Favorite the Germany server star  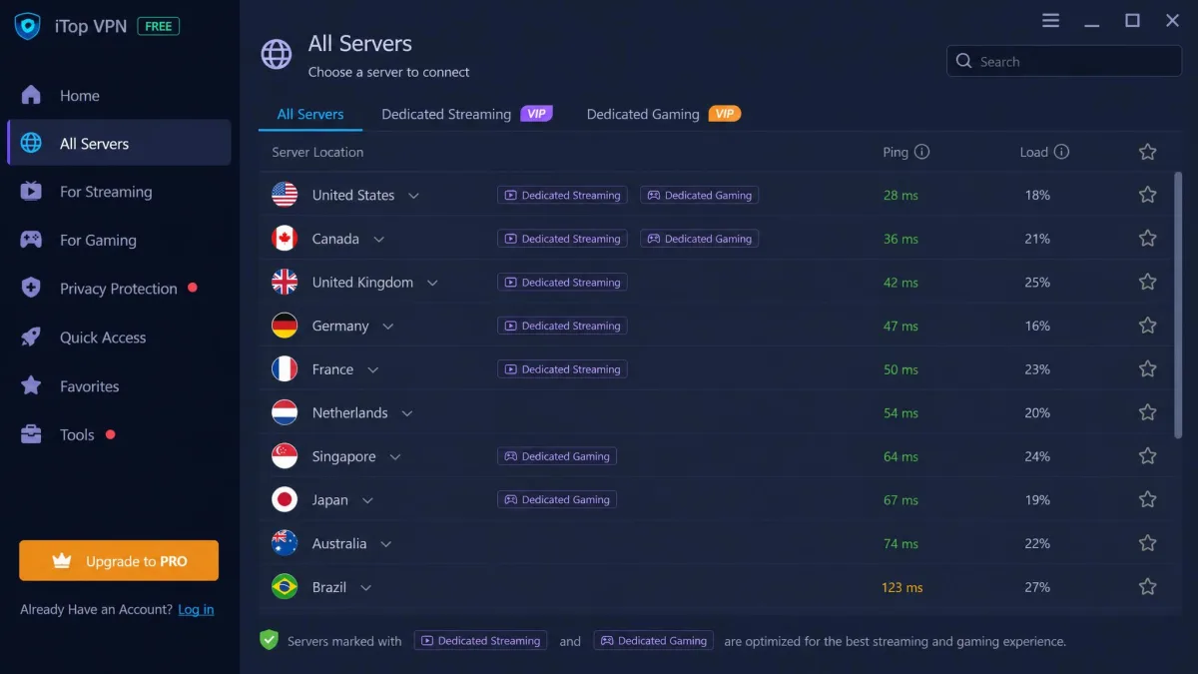point(1148,326)
